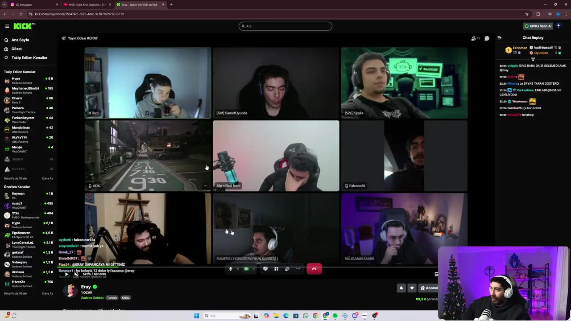
Task: Open the Menjie VALORANT channel
Action: (x=29, y=149)
